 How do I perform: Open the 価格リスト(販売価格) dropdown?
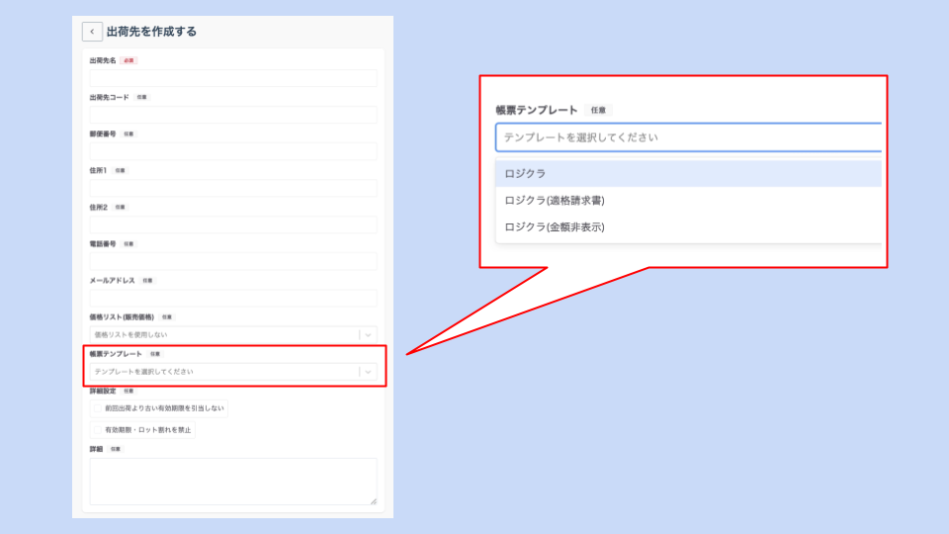pyautogui.click(x=233, y=335)
